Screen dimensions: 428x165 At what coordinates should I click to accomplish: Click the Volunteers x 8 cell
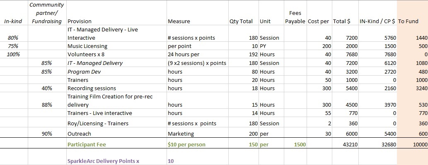coord(116,54)
